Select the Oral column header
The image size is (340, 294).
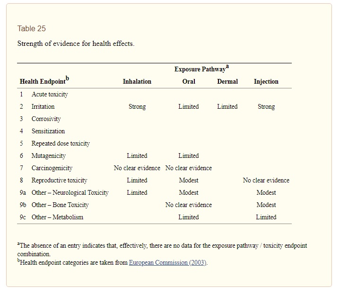coord(189,82)
